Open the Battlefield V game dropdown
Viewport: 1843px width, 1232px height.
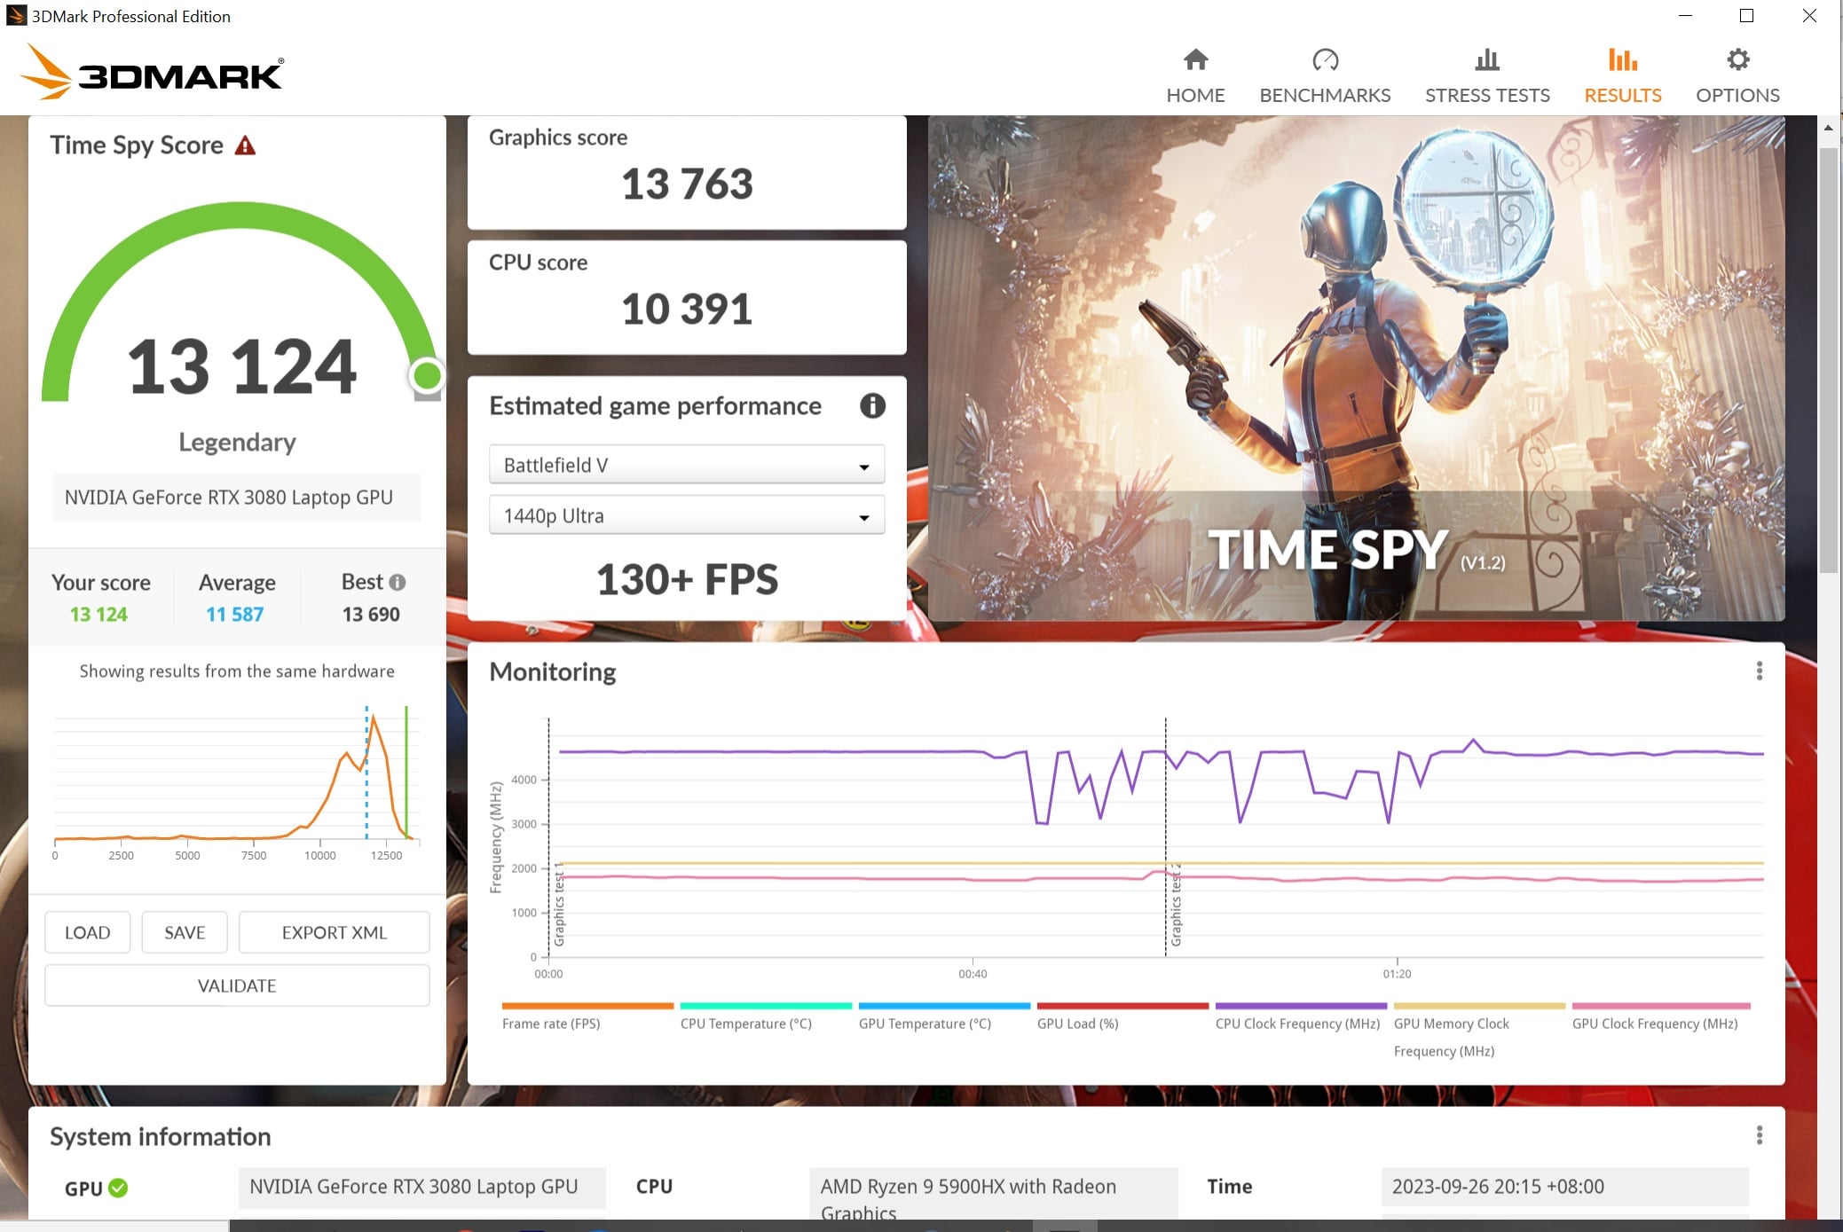click(687, 465)
